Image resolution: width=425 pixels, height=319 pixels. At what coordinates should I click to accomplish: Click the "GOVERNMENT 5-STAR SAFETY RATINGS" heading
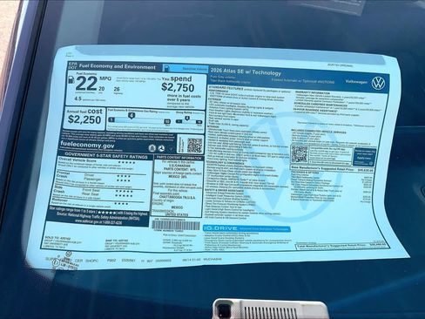[106, 155]
